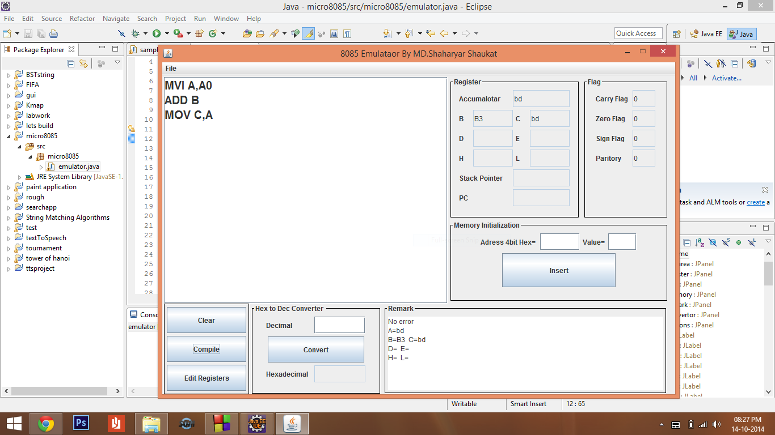The image size is (775, 435).
Task: Open the File menu of the 8085 Emulator
Action: [x=171, y=68]
